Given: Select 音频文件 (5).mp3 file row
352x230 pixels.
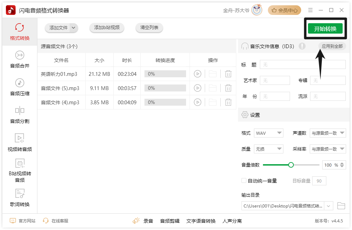Looking at the screenshot, I should tap(137, 88).
